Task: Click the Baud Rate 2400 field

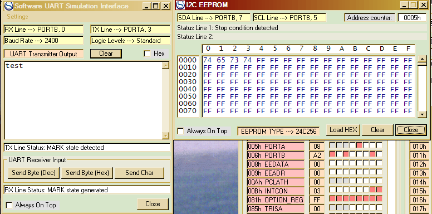Action: point(43,41)
